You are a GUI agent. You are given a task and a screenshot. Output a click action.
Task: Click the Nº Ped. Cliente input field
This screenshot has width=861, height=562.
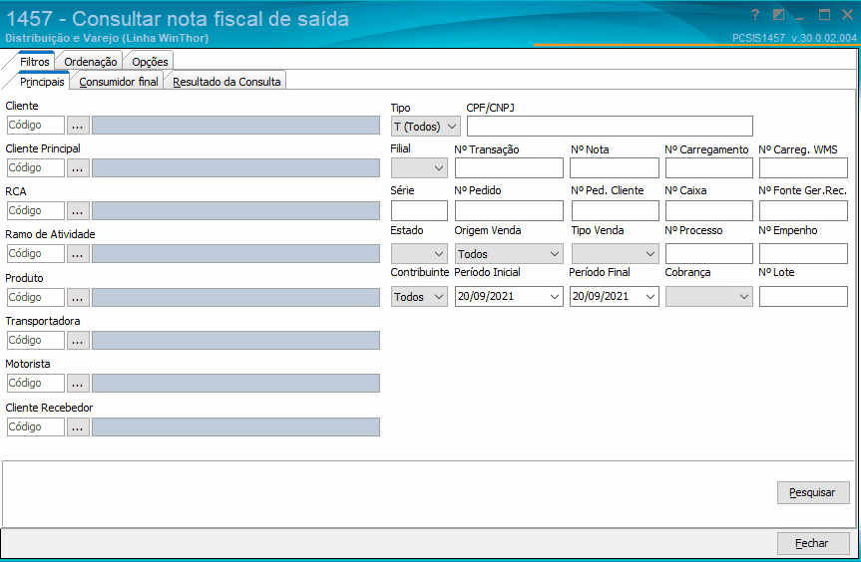coord(615,210)
